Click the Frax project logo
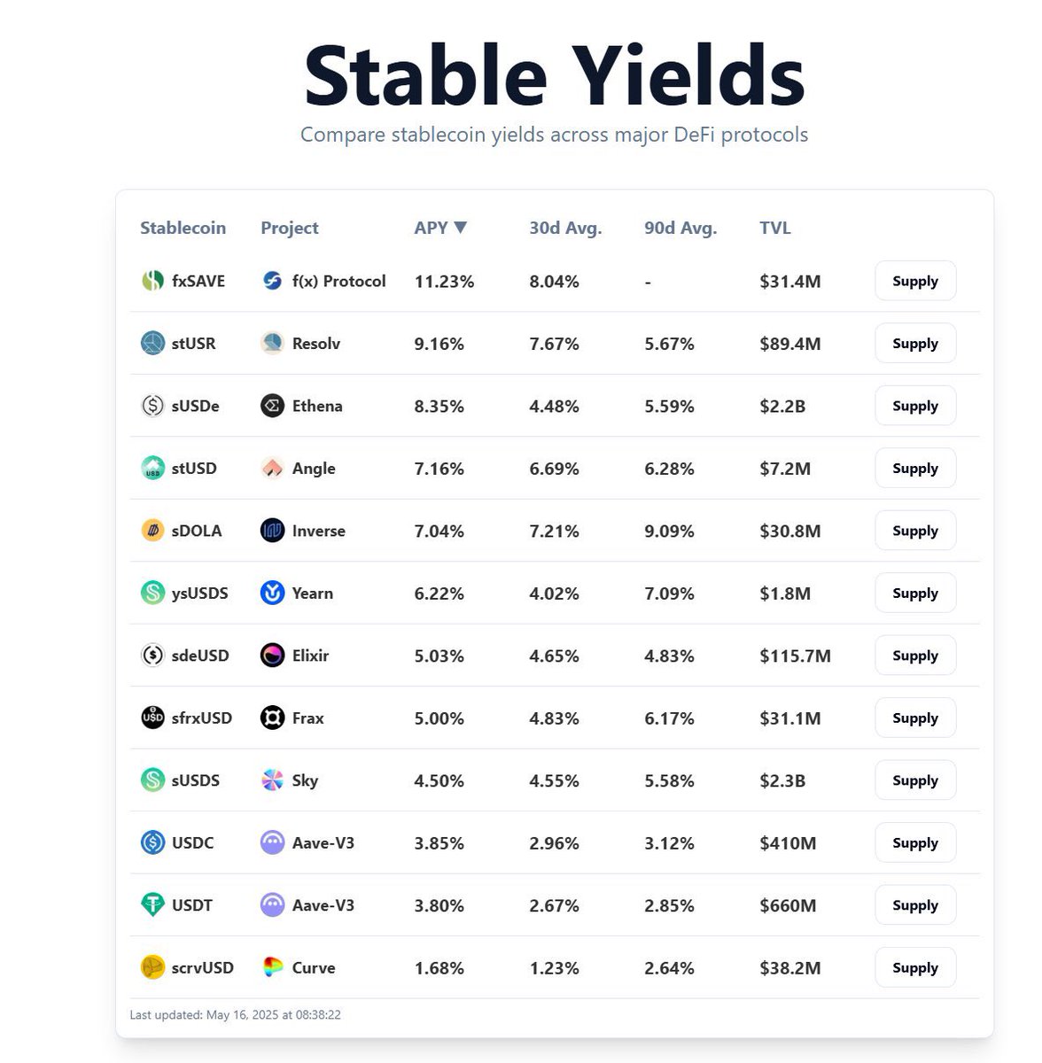1042x1063 pixels. (272, 718)
